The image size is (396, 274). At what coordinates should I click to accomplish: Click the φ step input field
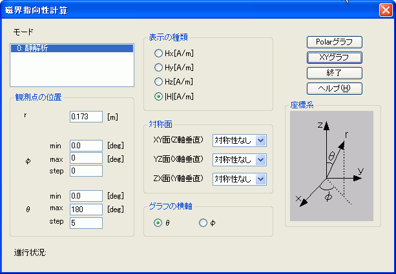click(86, 171)
